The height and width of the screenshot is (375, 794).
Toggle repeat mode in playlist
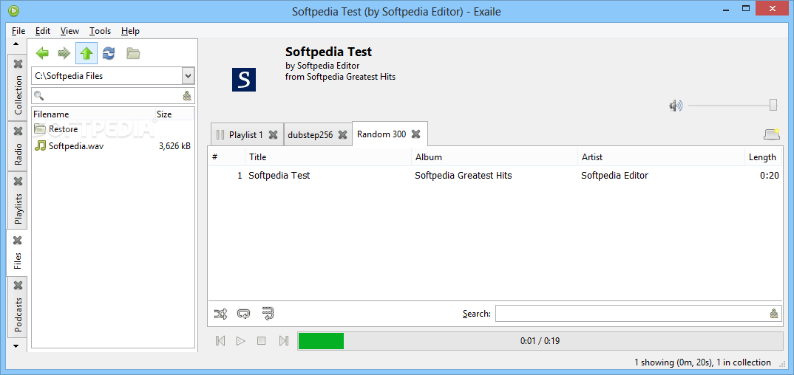(x=243, y=314)
